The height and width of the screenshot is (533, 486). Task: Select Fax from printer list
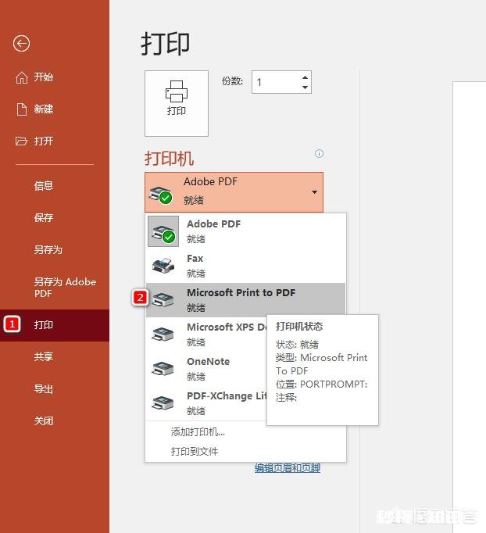(x=245, y=266)
